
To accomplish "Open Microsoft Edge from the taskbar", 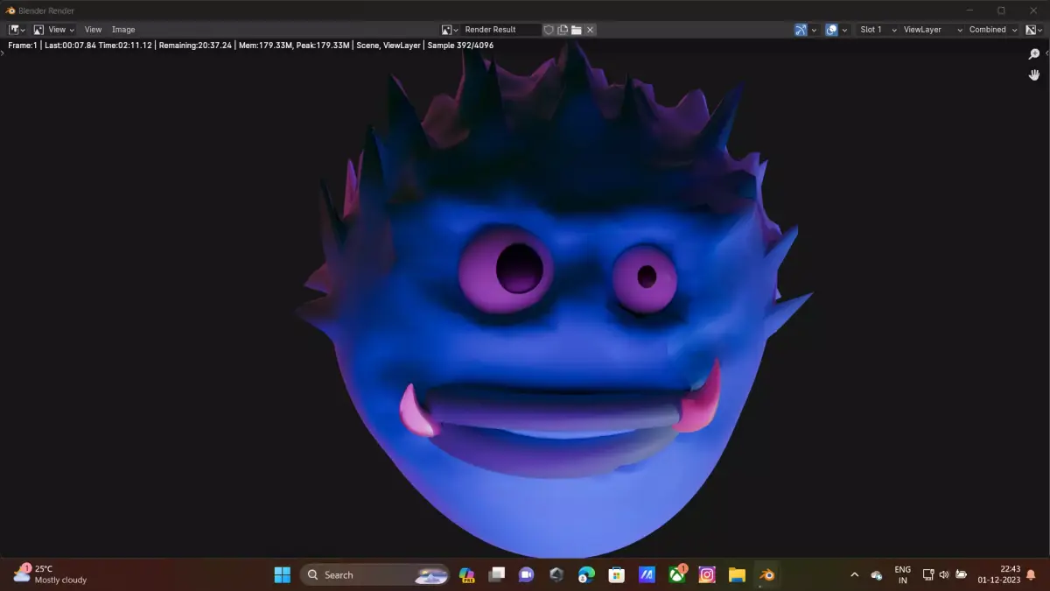I will pos(586,575).
